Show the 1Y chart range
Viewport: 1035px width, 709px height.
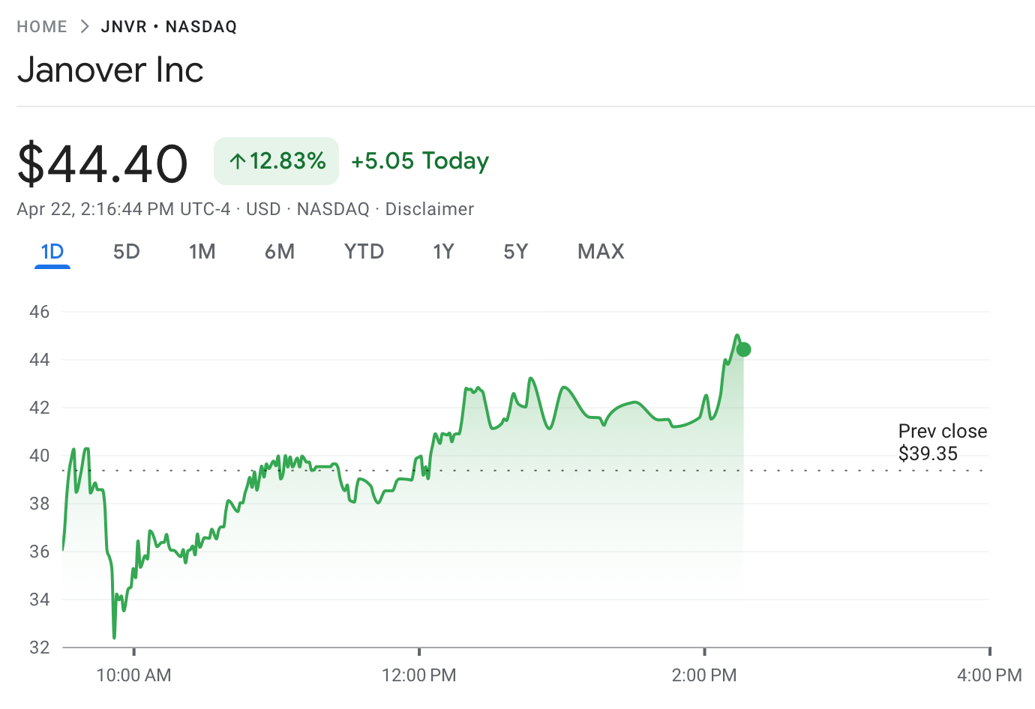443,252
